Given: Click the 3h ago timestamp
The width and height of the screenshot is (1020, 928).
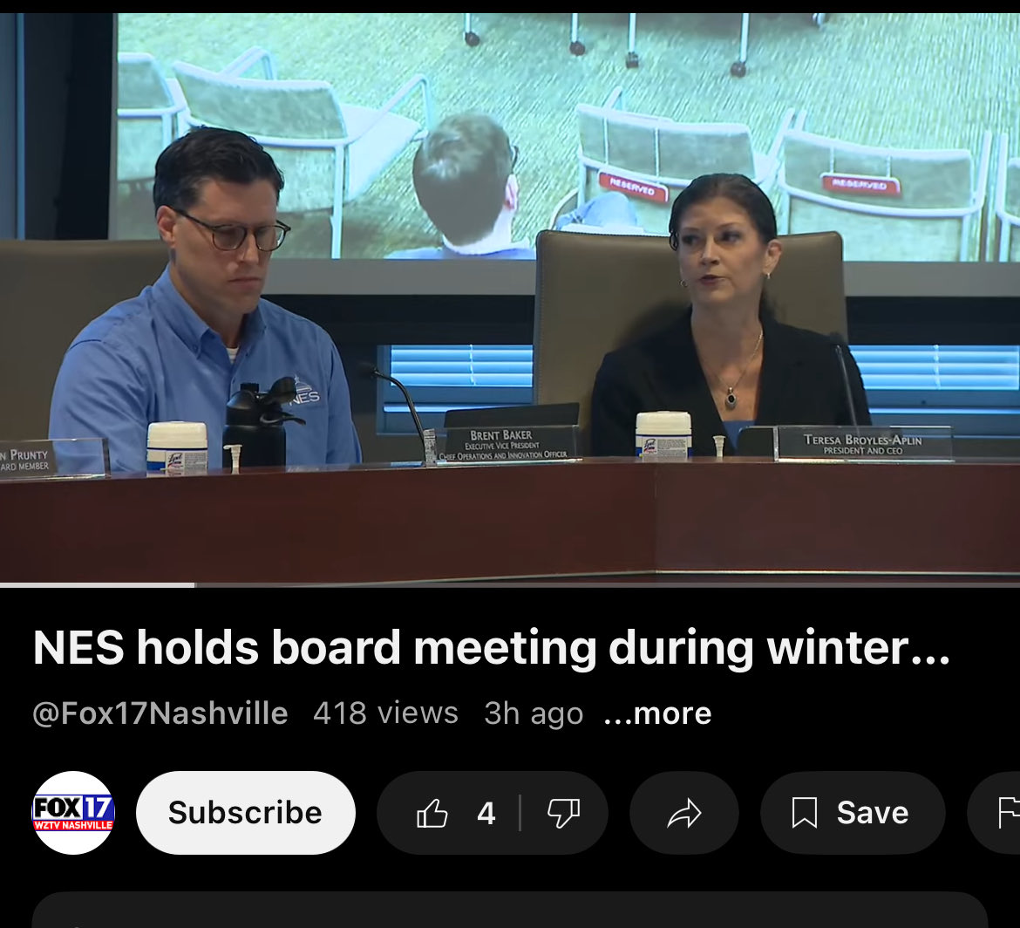Looking at the screenshot, I should (534, 713).
